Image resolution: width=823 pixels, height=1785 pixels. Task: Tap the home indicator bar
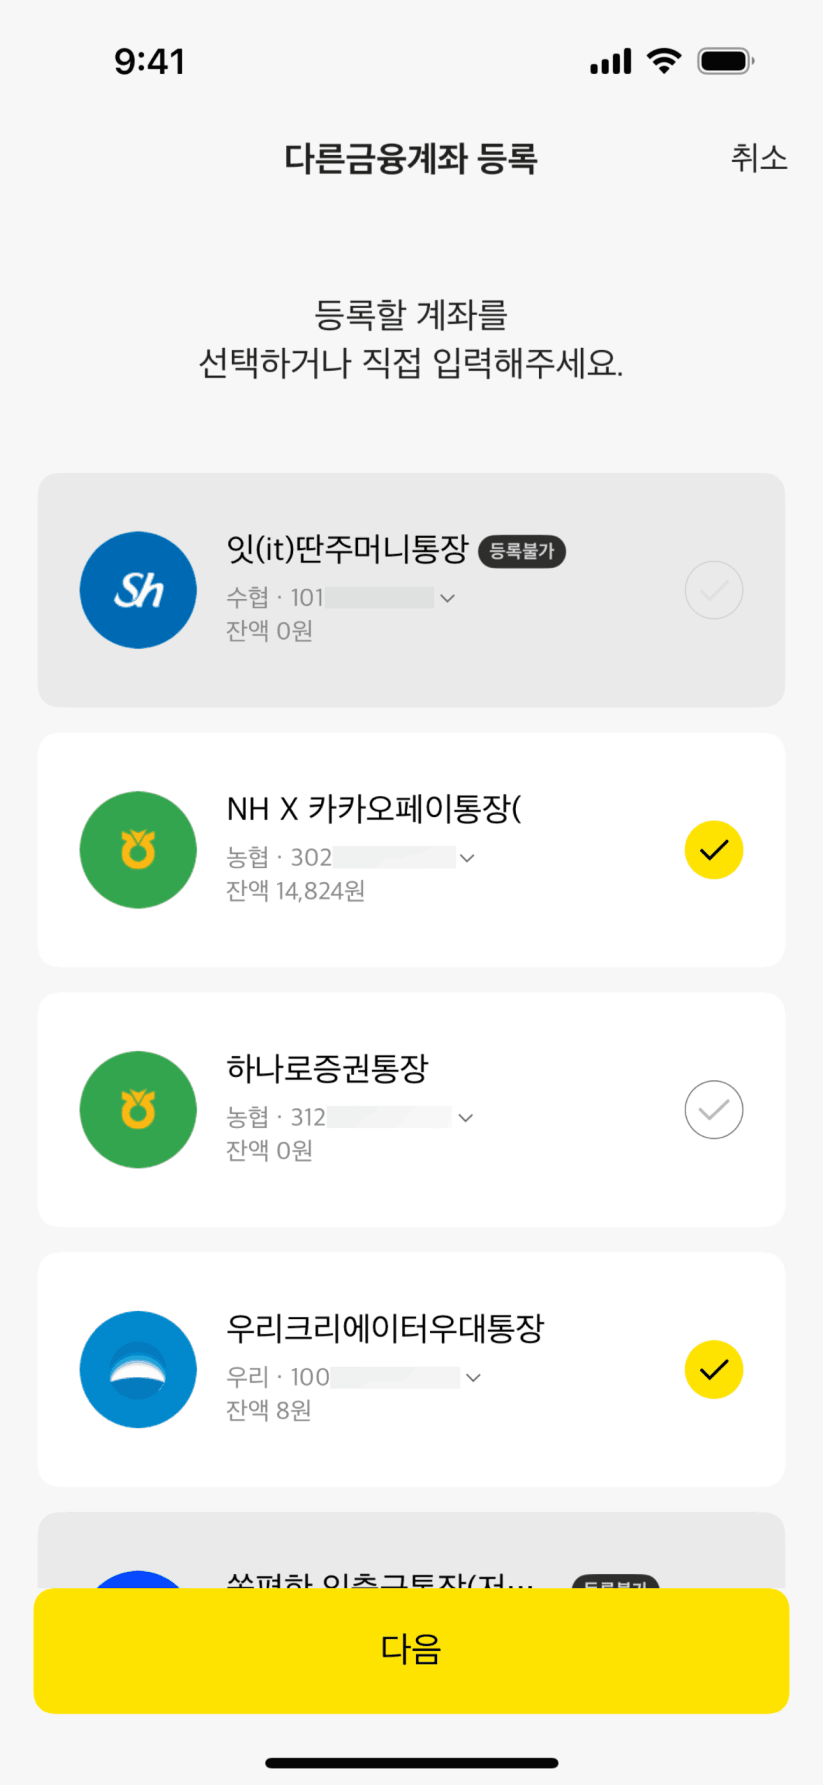point(411,1763)
